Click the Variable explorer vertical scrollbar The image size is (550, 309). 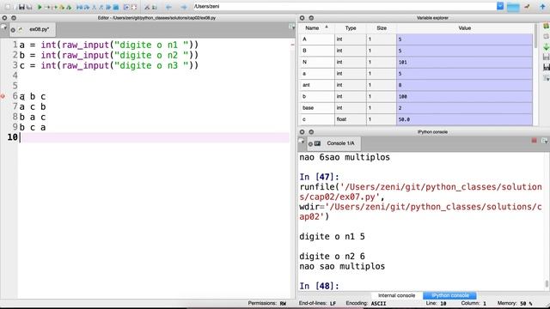pos(535,36)
